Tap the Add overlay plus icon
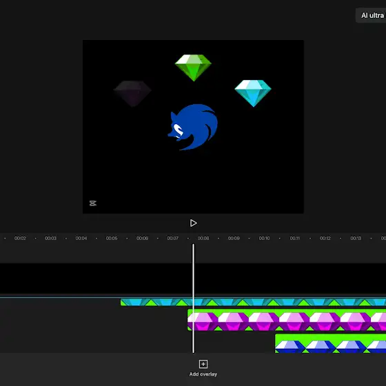 (203, 364)
